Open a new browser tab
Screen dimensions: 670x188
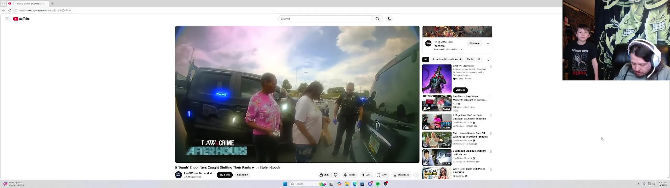(52, 3)
